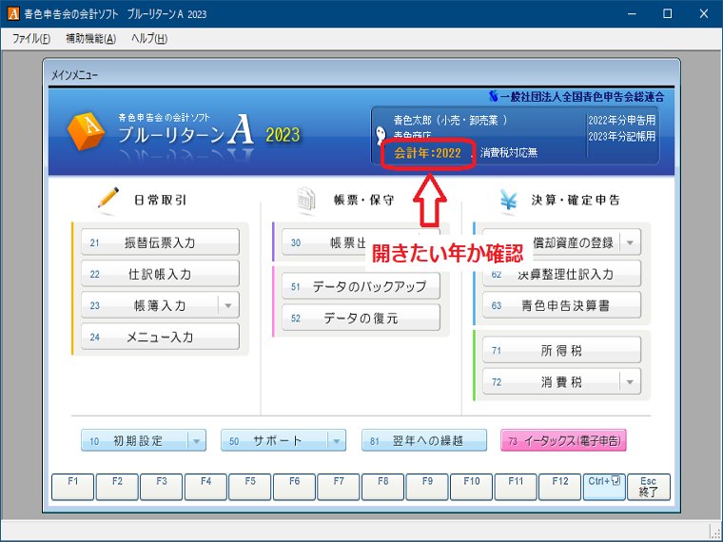Open the ファイル(F) menu

point(30,39)
